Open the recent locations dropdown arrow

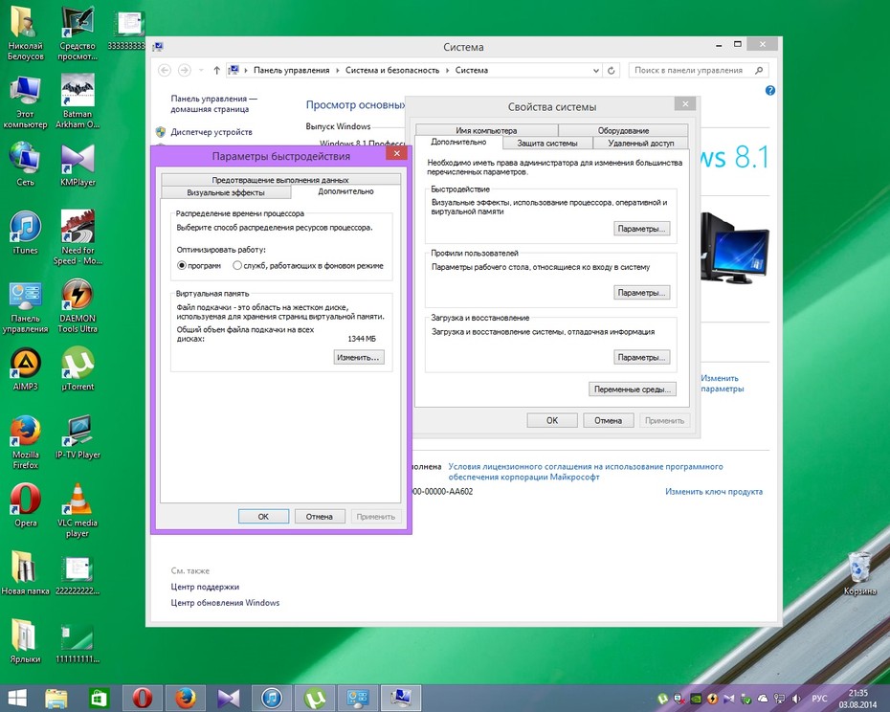point(201,71)
